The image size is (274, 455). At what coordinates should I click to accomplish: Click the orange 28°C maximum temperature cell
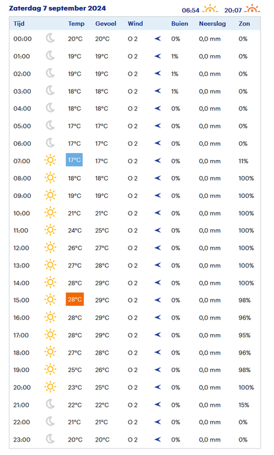tap(75, 299)
